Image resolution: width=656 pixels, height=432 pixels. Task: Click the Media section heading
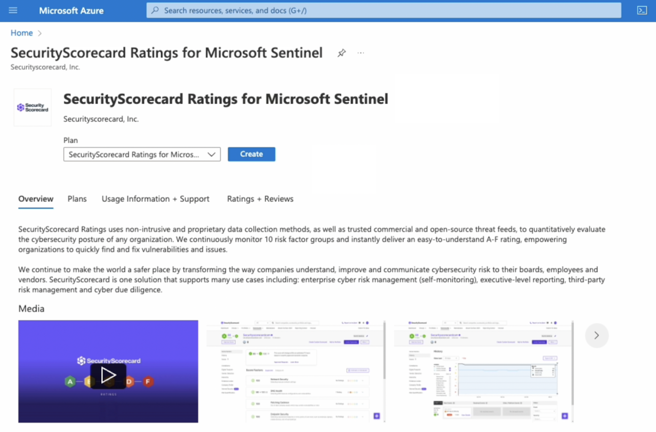coord(31,309)
